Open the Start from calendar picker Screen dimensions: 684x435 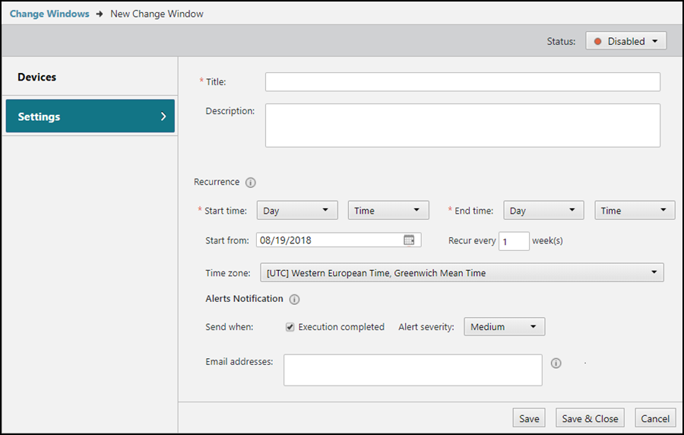coord(409,240)
